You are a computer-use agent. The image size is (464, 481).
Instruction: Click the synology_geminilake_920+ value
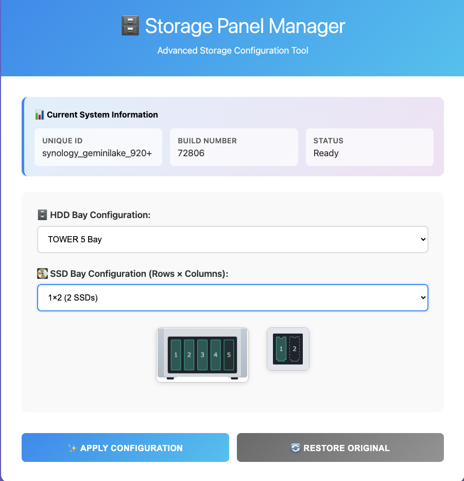coord(97,153)
